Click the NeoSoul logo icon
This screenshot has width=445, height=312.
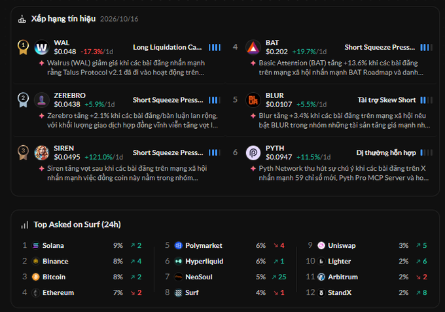(178, 277)
